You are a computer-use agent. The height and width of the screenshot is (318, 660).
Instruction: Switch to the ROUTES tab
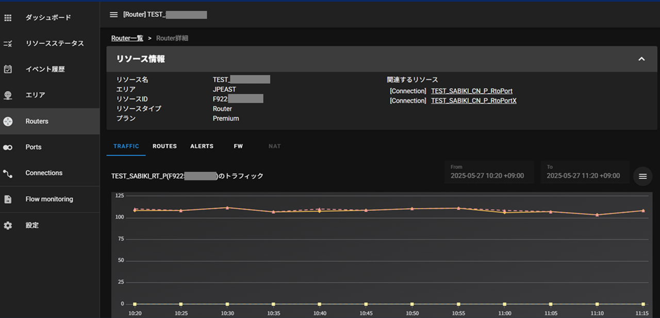point(164,146)
